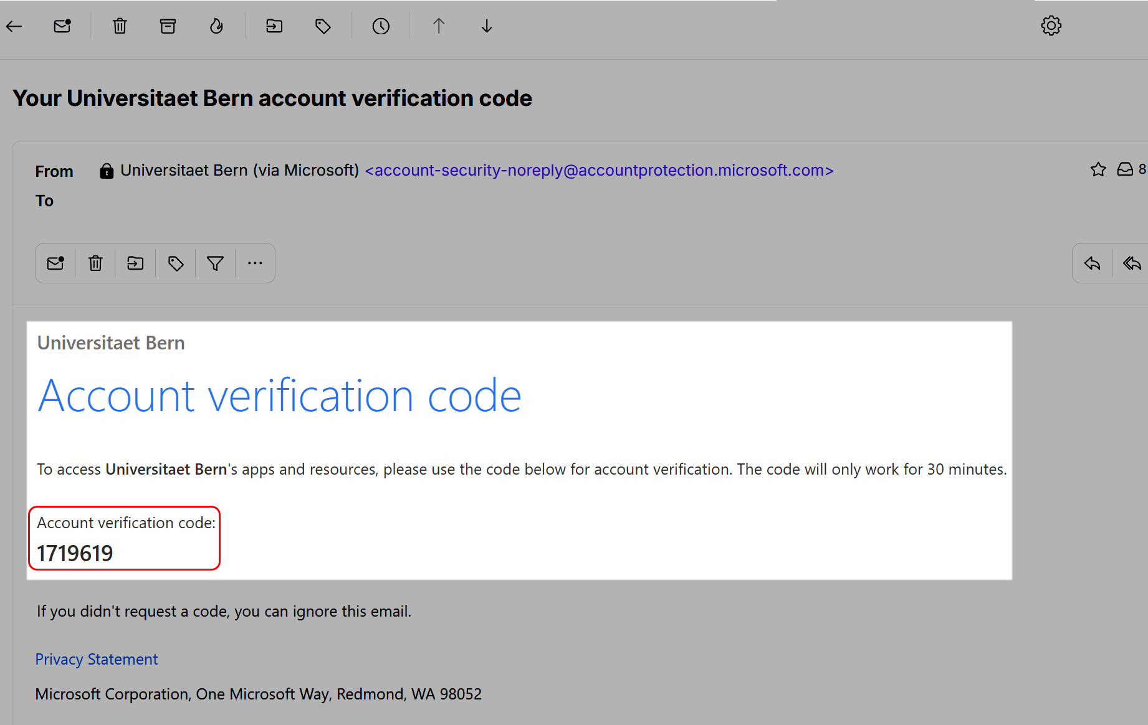The height and width of the screenshot is (725, 1148).
Task: Mark unread icon in message action bar
Action: tap(55, 263)
